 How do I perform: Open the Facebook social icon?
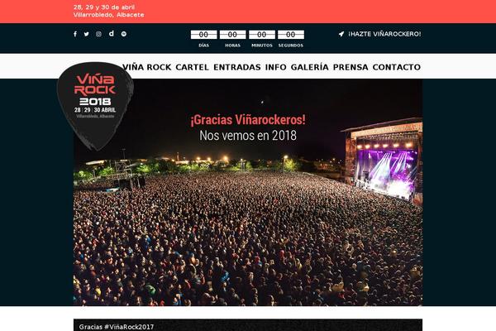75,34
